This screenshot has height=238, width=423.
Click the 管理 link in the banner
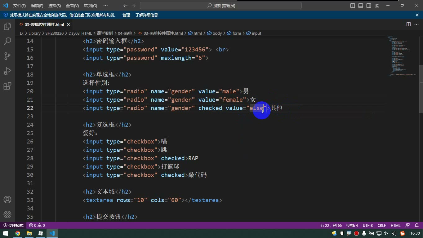click(x=126, y=15)
